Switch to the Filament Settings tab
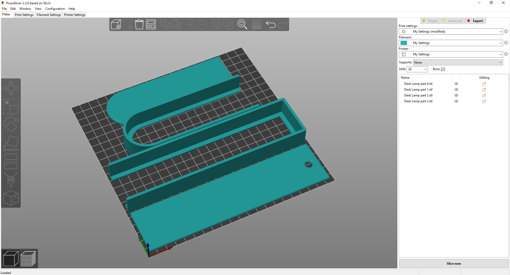Image resolution: width=510 pixels, height=275 pixels. [x=49, y=15]
